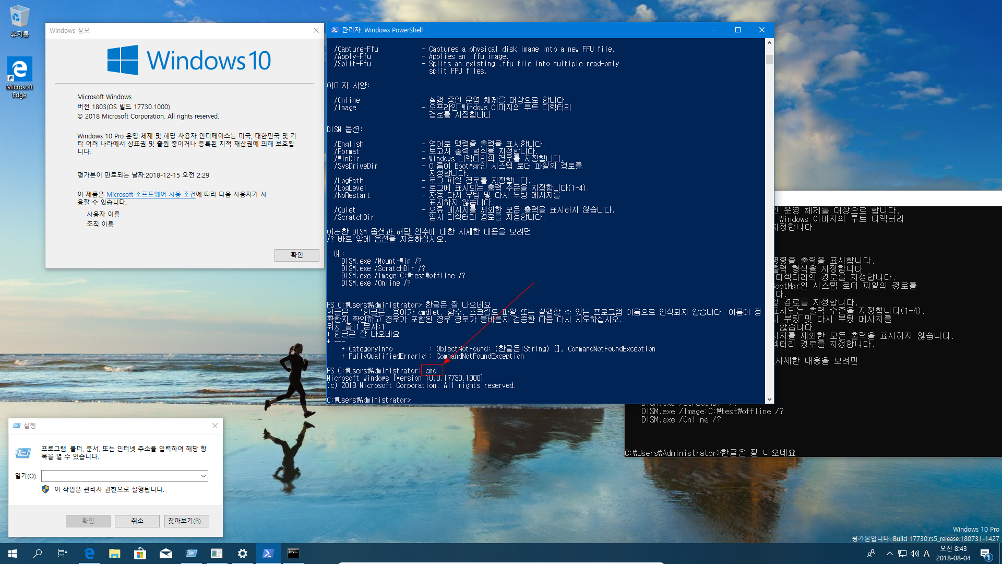Click OK in Windows info dialog
1002x564 pixels.
click(x=297, y=255)
